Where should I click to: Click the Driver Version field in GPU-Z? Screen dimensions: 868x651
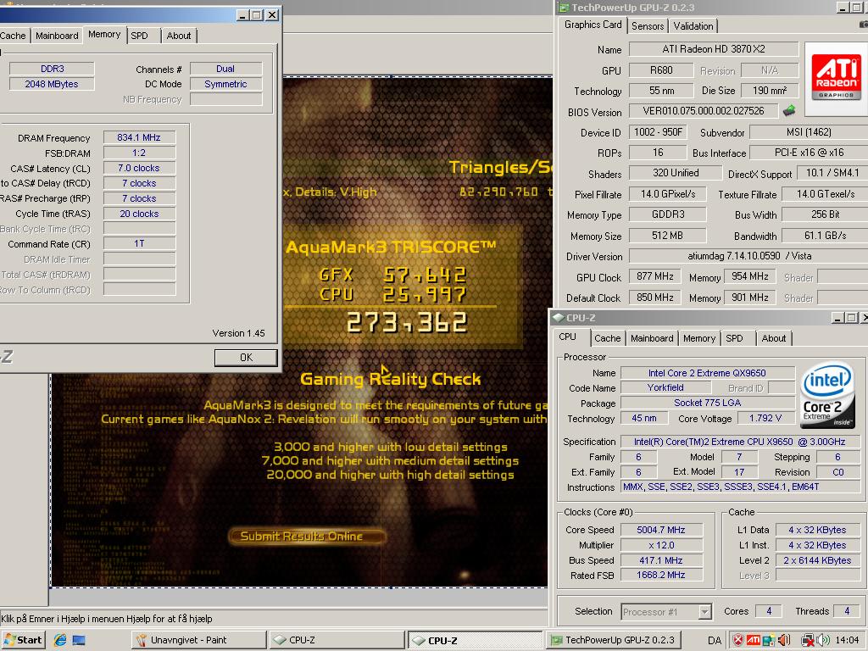[x=749, y=256]
